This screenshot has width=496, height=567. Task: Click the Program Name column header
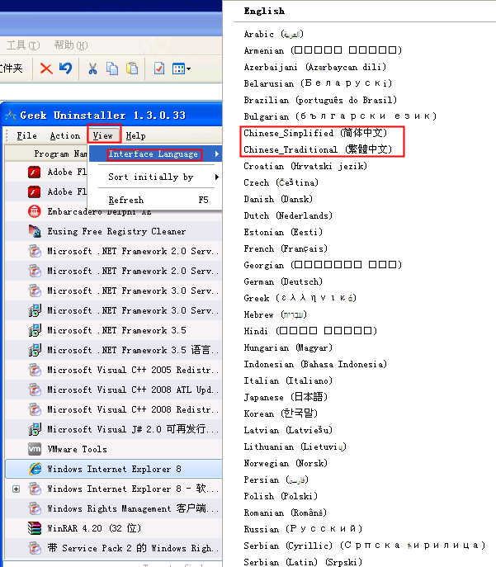click(46, 154)
